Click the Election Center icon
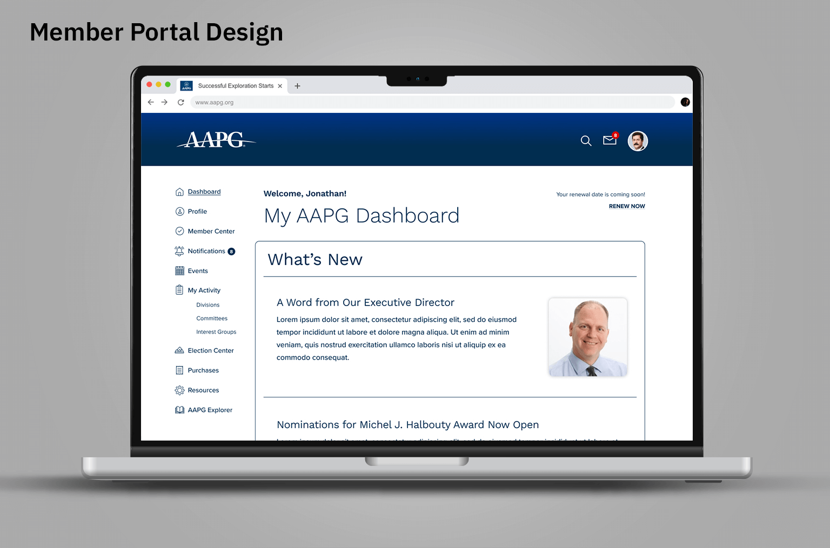Image resolution: width=830 pixels, height=548 pixels. point(179,350)
